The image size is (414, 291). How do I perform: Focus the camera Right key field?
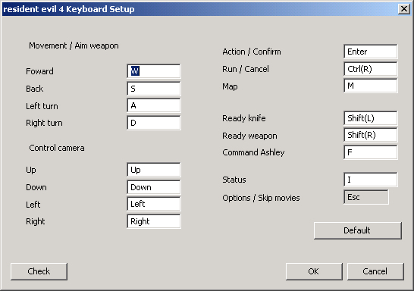tap(154, 221)
